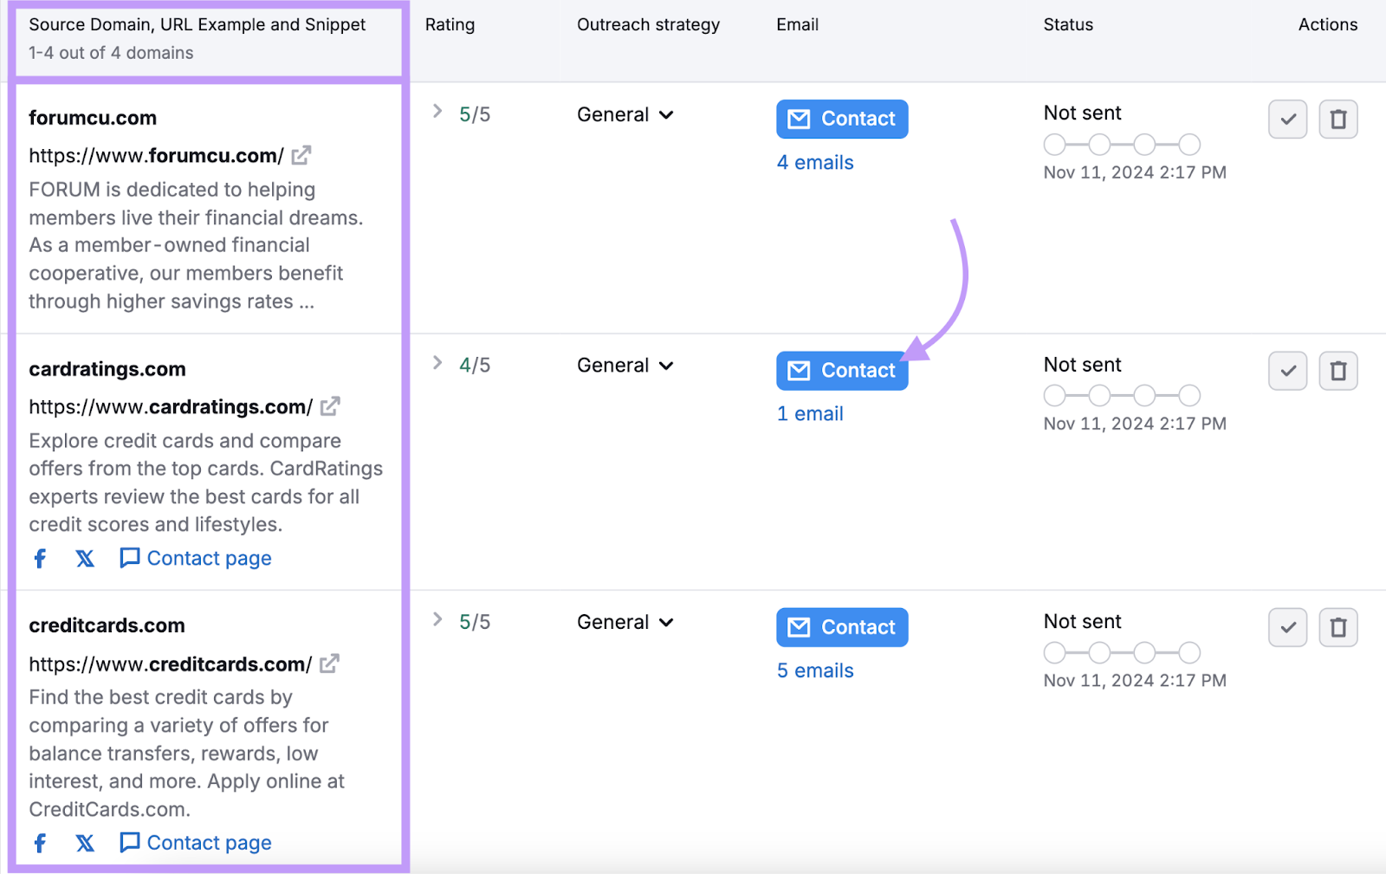Open outreach strategy dropdown for forumcu.com

(x=625, y=114)
